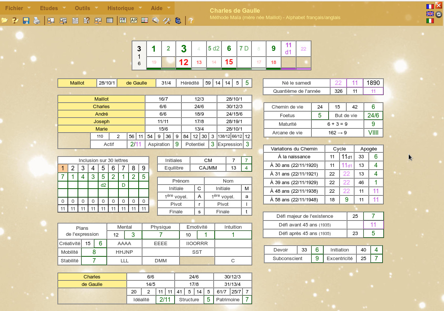Click the folder with question mark icon

pyautogui.click(x=15, y=20)
